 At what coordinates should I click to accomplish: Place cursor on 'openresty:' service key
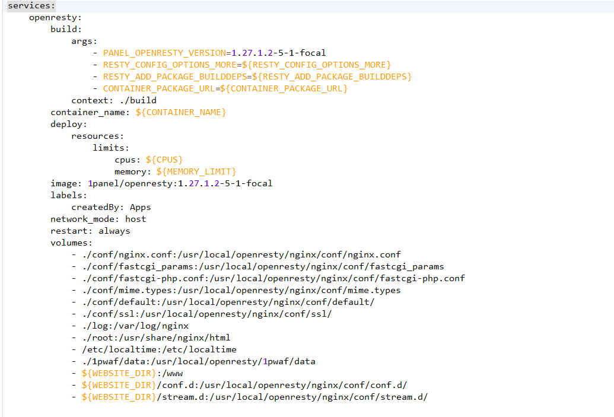[55, 17]
